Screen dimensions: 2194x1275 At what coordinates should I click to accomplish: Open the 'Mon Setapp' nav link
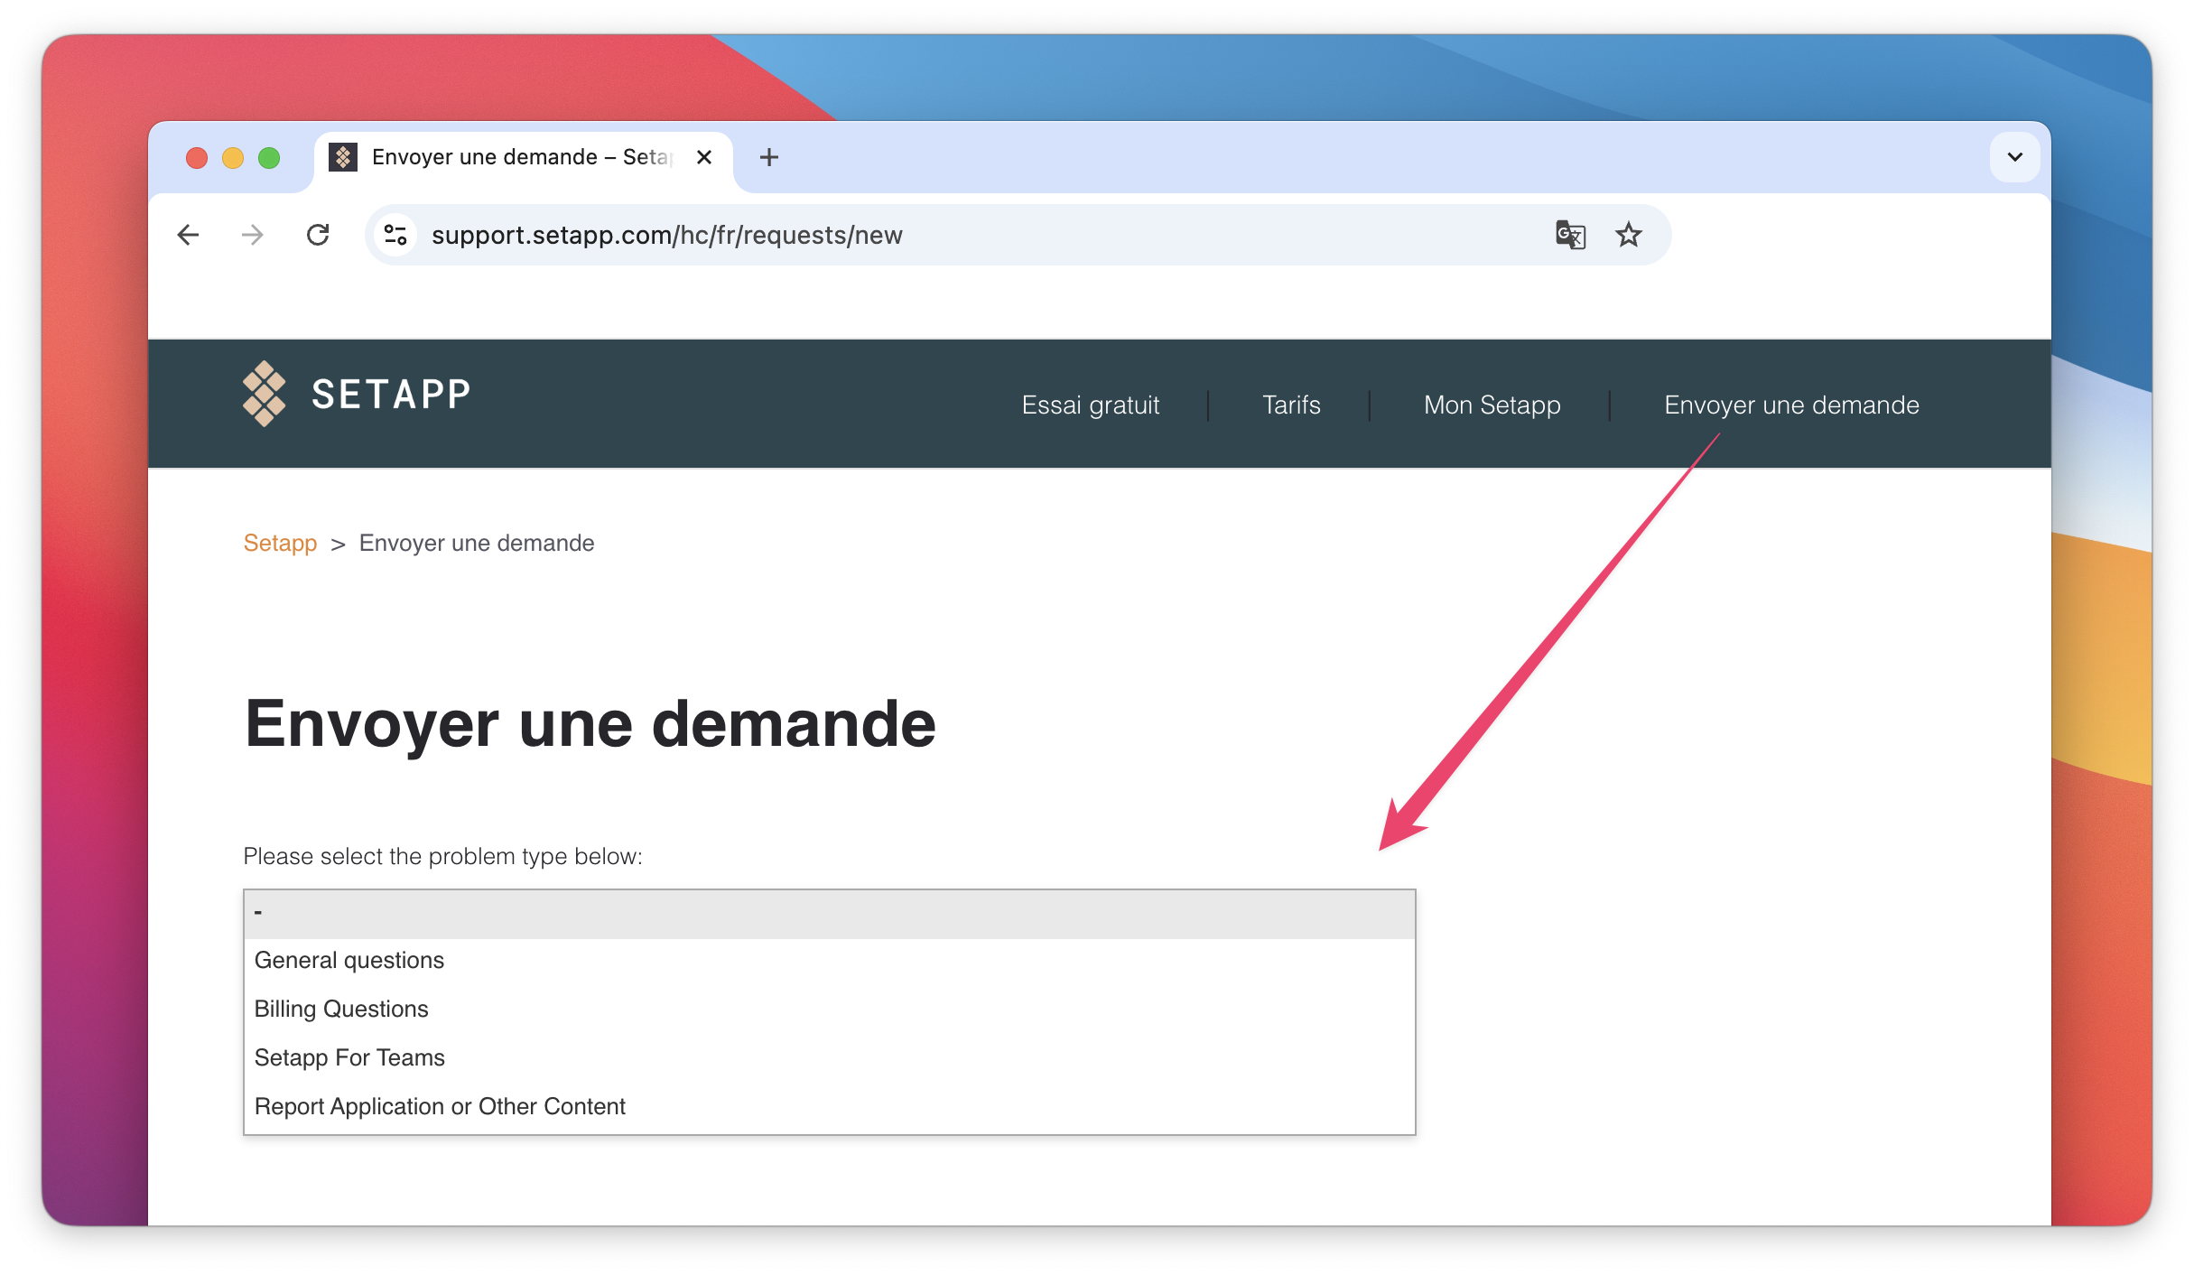pos(1492,405)
